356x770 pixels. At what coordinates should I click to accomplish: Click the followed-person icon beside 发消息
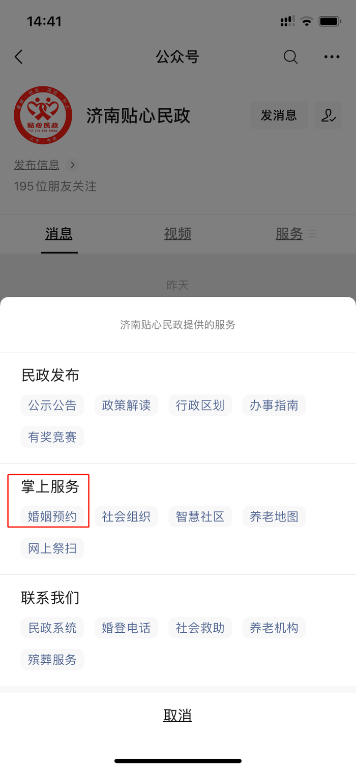tap(329, 115)
